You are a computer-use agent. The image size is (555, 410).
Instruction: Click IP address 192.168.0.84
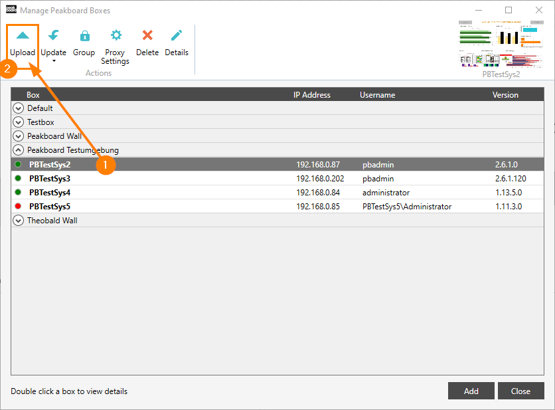[x=318, y=193]
